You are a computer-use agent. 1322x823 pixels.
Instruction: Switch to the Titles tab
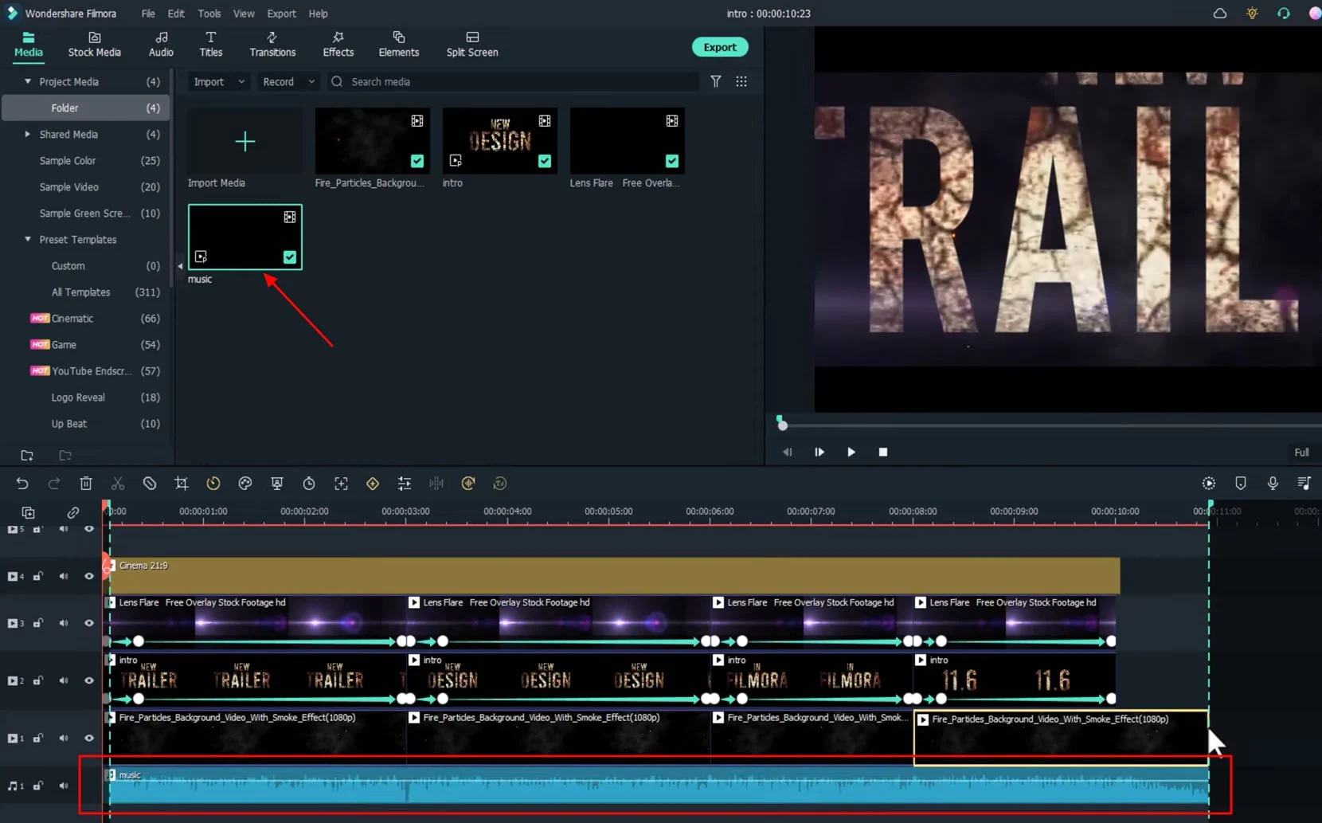[x=211, y=45]
